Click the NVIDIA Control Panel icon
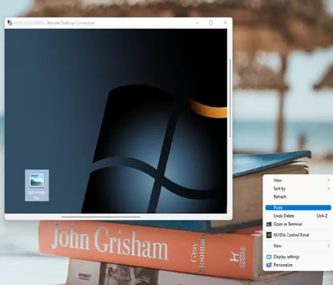333x285 pixels. tap(269, 235)
